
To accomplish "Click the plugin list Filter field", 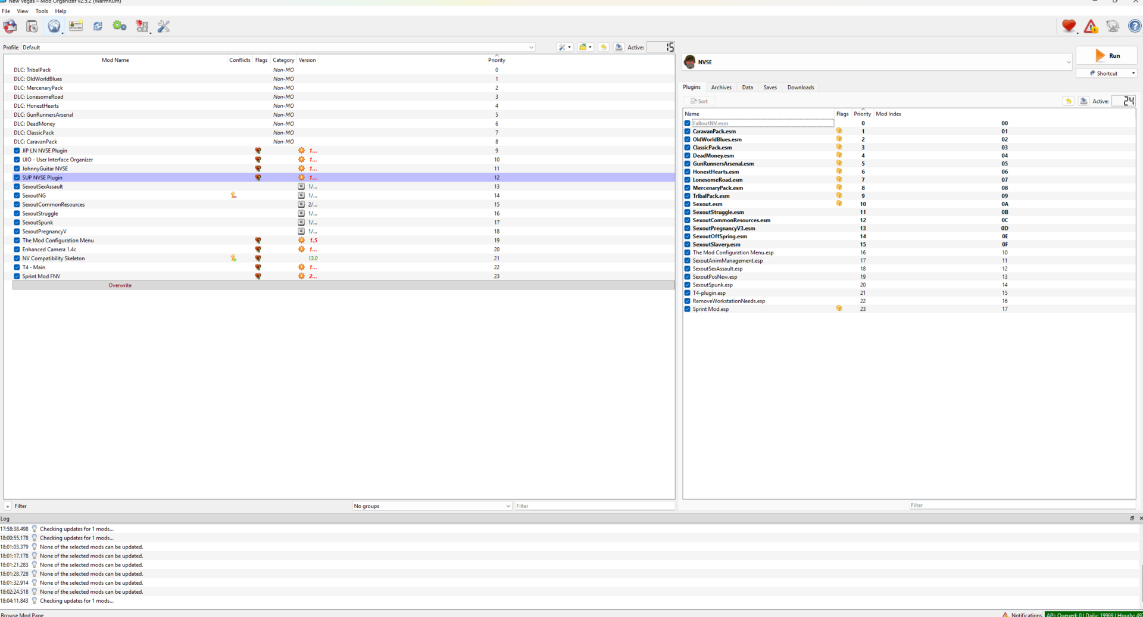I will (1022, 505).
